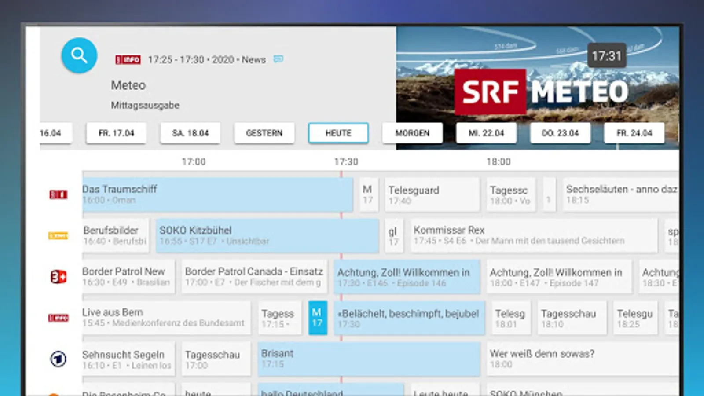Open Kommissar Rex at 17:45
Image resolution: width=704 pixels, height=396 pixels.
[534, 235]
